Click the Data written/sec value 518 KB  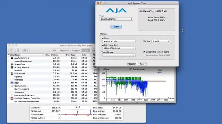pos(118,118)
